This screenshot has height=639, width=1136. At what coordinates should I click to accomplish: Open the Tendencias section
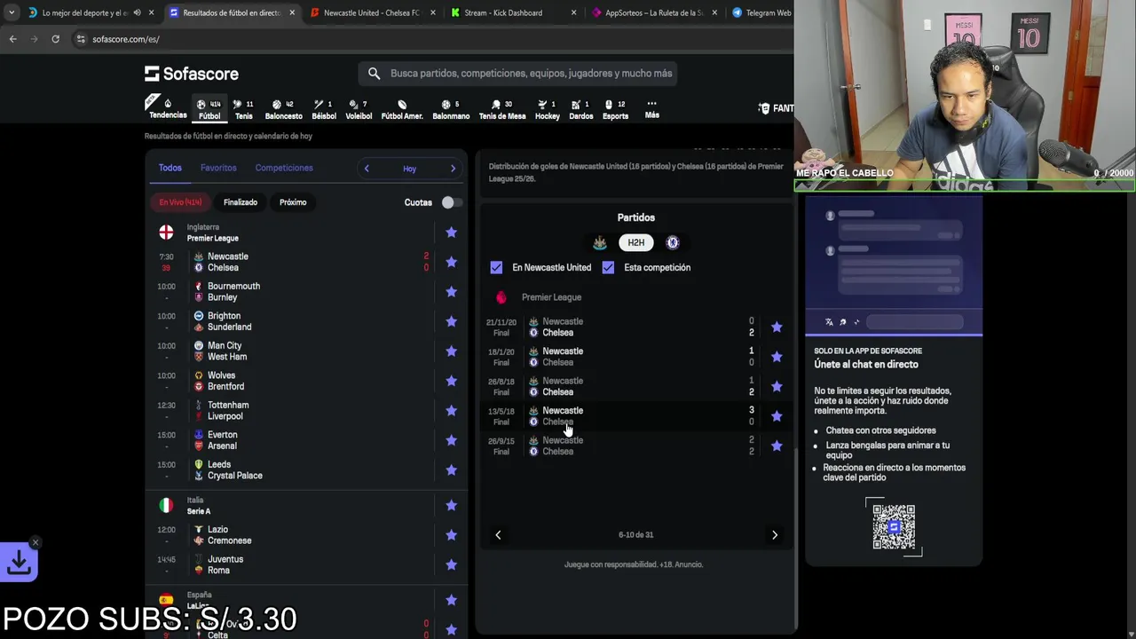168,108
